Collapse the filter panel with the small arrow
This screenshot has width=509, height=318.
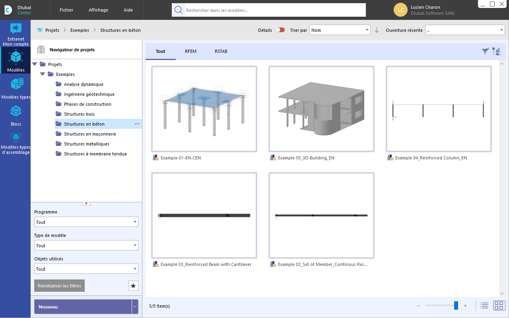tap(86, 204)
